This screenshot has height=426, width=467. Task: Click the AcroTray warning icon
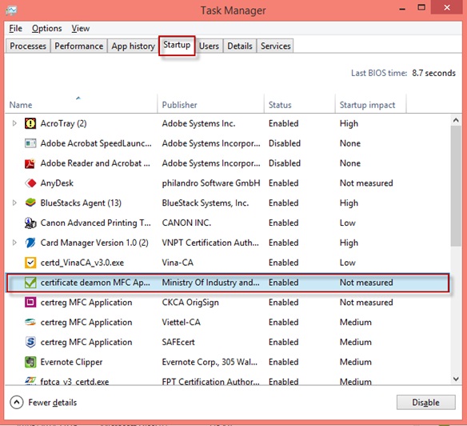pyautogui.click(x=30, y=123)
